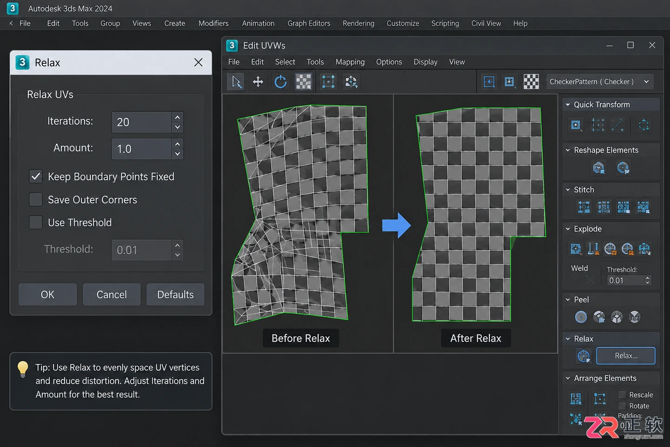This screenshot has height=447, width=670.
Task: Collapse the Peel rollout
Action: pos(568,299)
